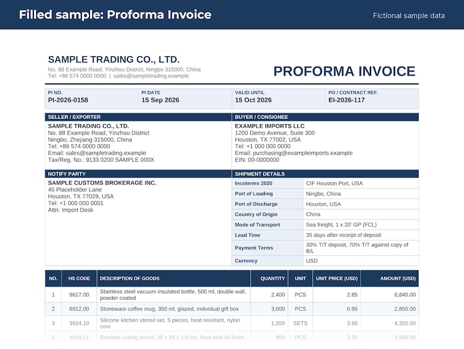Screen dimensions: 464x349
Task: Select port of loading value 'Ningbo, China'
Action: (323, 194)
